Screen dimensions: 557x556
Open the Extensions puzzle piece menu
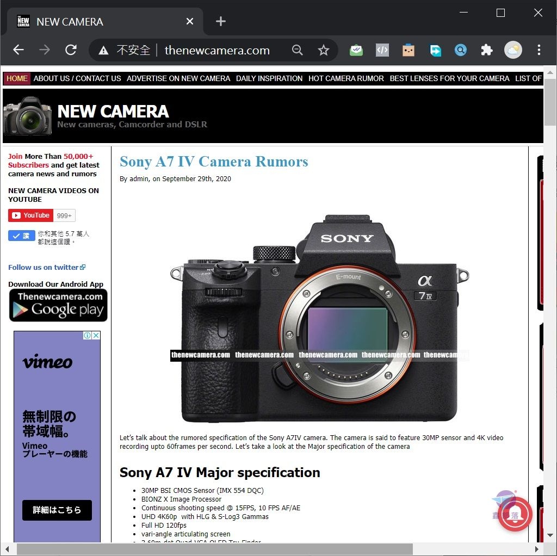pyautogui.click(x=487, y=50)
